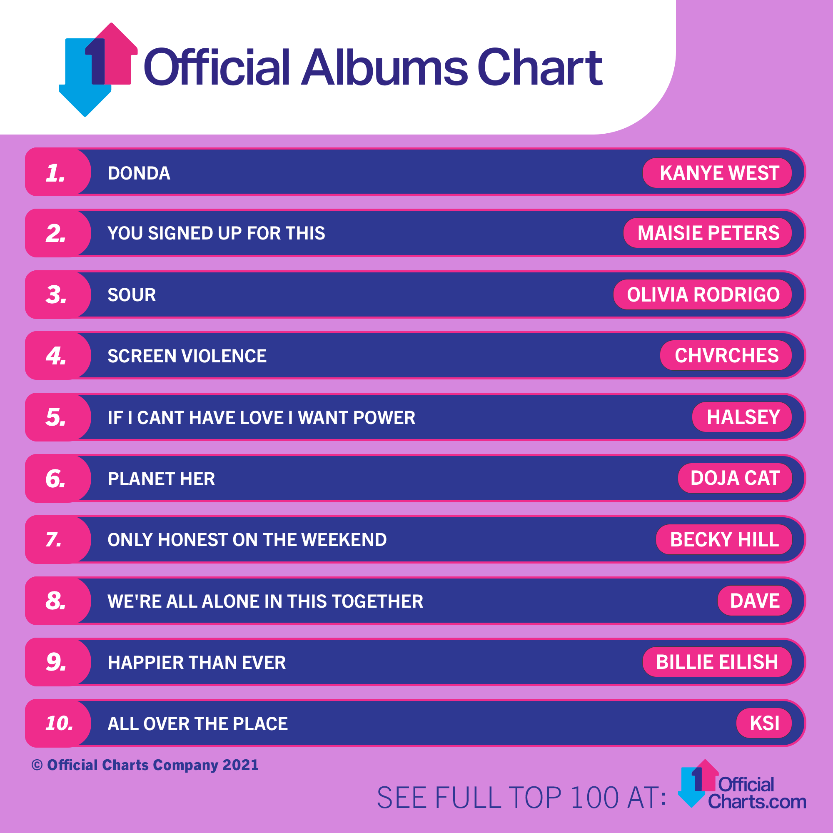This screenshot has width=833, height=833.
Task: Click the KSI artist label
Action: 764,723
